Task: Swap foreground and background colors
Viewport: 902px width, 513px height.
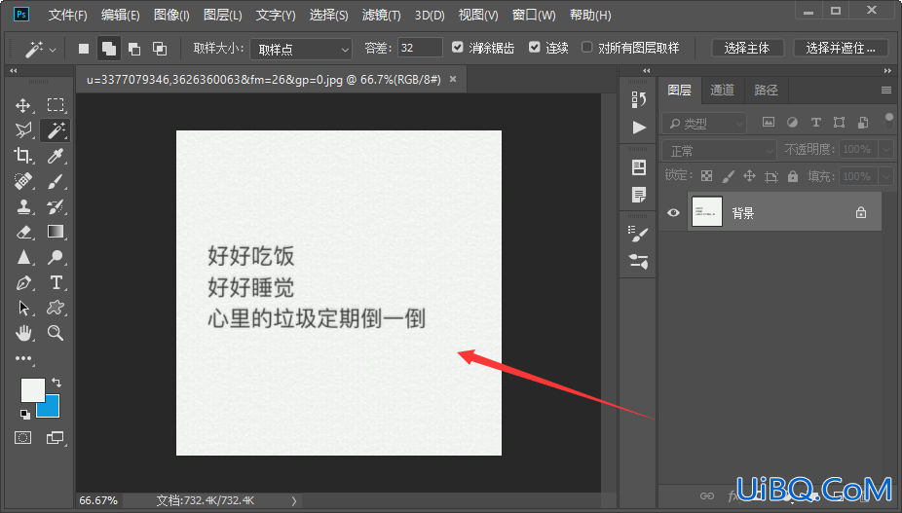Action: [x=56, y=382]
